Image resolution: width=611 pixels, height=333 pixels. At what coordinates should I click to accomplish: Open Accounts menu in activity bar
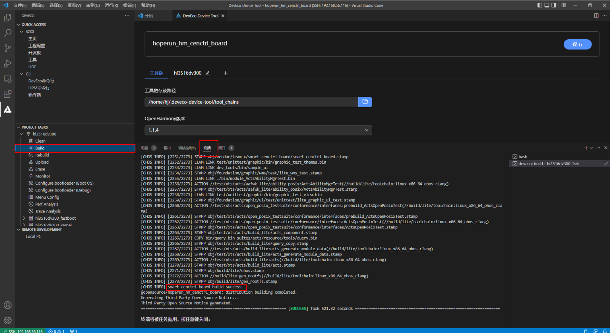click(x=8, y=305)
